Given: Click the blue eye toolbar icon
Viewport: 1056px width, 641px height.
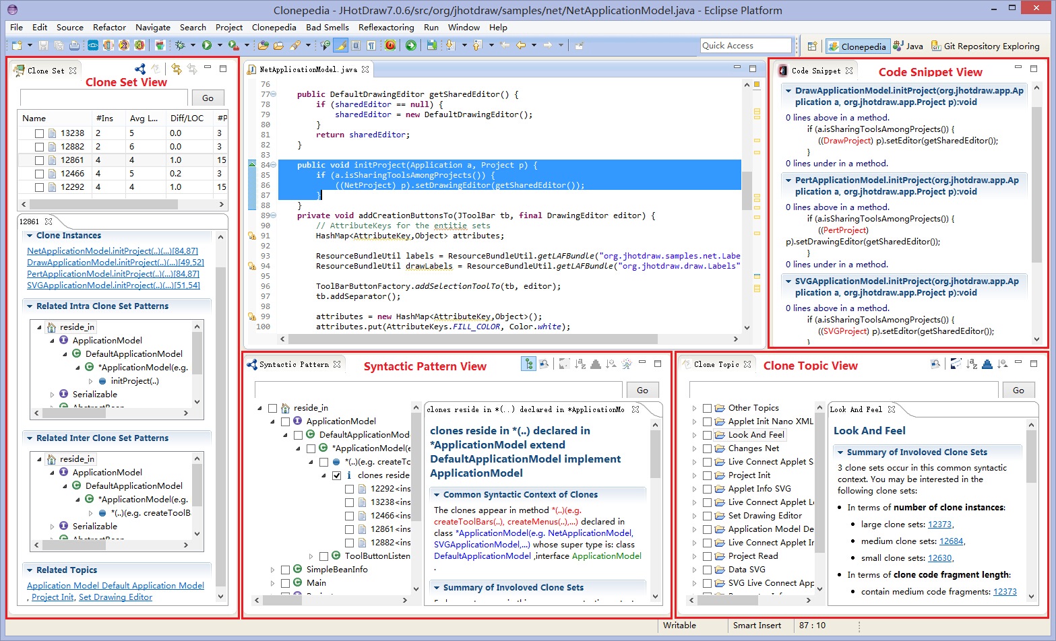Looking at the screenshot, I should (93, 45).
